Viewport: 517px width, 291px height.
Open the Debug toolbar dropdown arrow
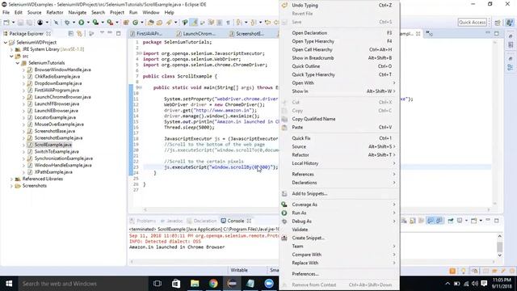[x=74, y=23]
